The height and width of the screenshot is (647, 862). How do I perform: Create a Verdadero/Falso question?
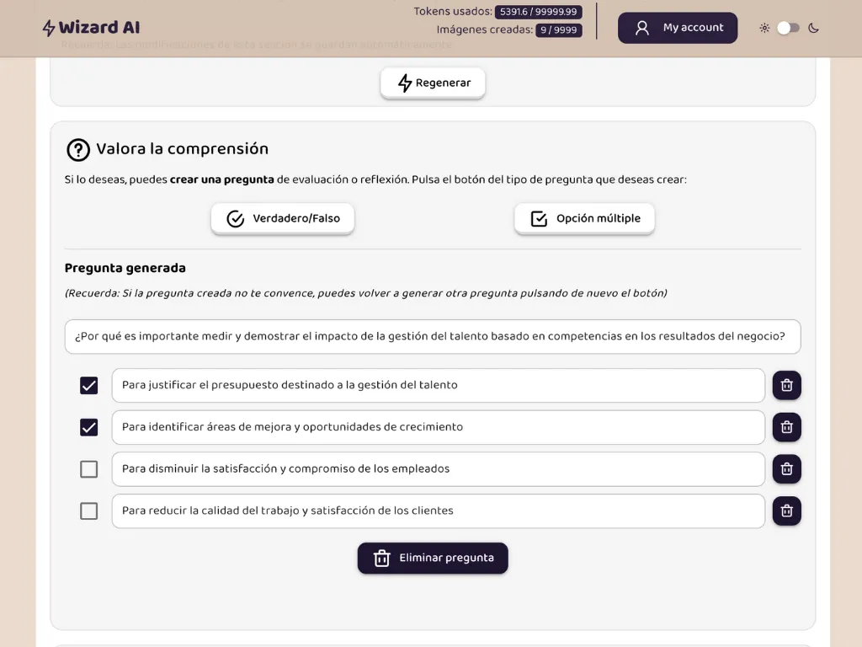point(283,218)
